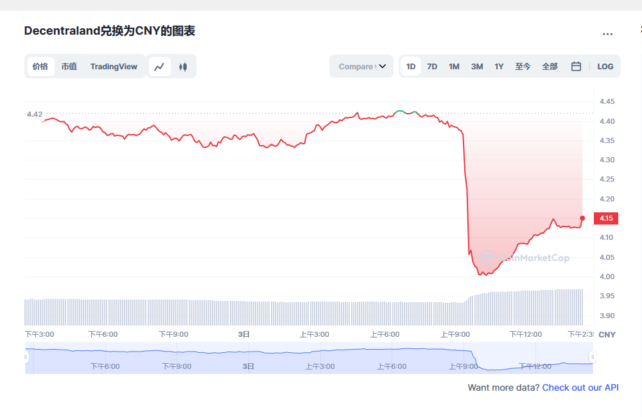The image size is (642, 417).
Task: Switch to candlestick chart view
Action: [x=183, y=66]
